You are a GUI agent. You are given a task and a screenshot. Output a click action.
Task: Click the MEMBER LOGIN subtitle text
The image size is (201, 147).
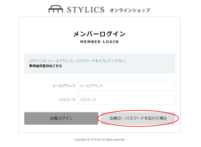pyautogui.click(x=99, y=42)
